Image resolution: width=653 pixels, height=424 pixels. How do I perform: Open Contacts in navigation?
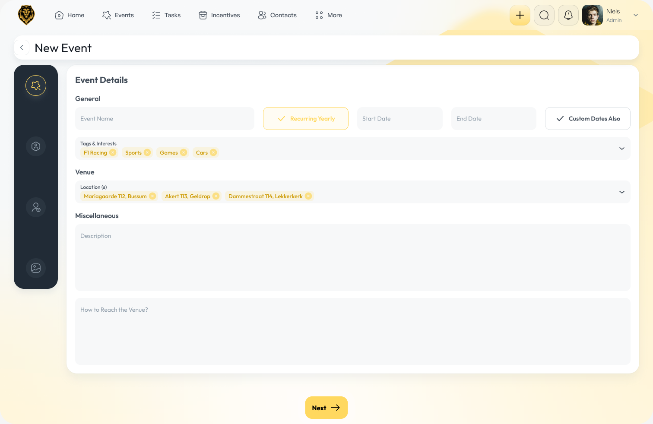click(277, 15)
